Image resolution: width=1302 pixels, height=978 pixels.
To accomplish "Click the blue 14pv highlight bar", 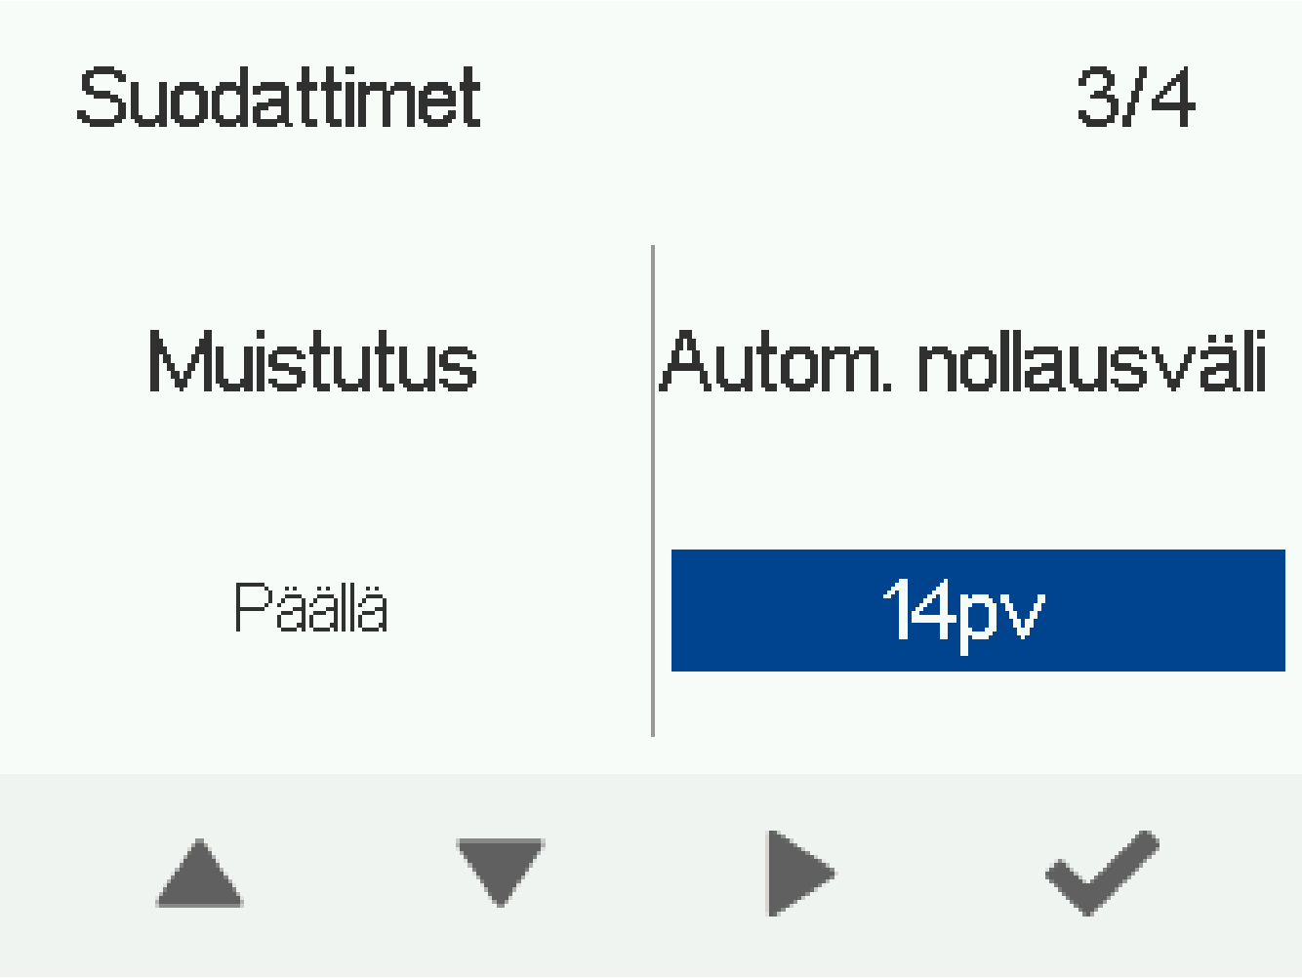I will click(977, 610).
